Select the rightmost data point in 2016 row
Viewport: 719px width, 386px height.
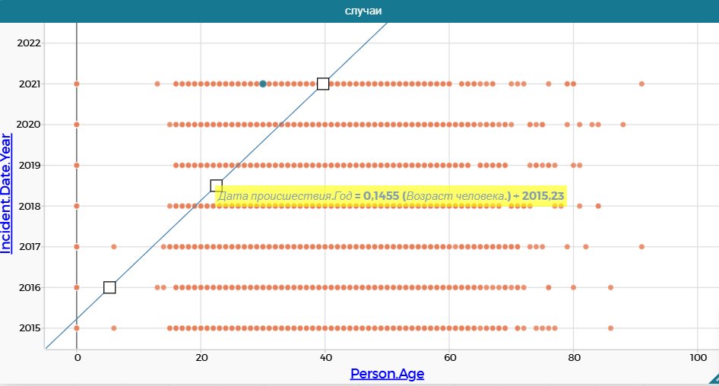[x=610, y=287]
